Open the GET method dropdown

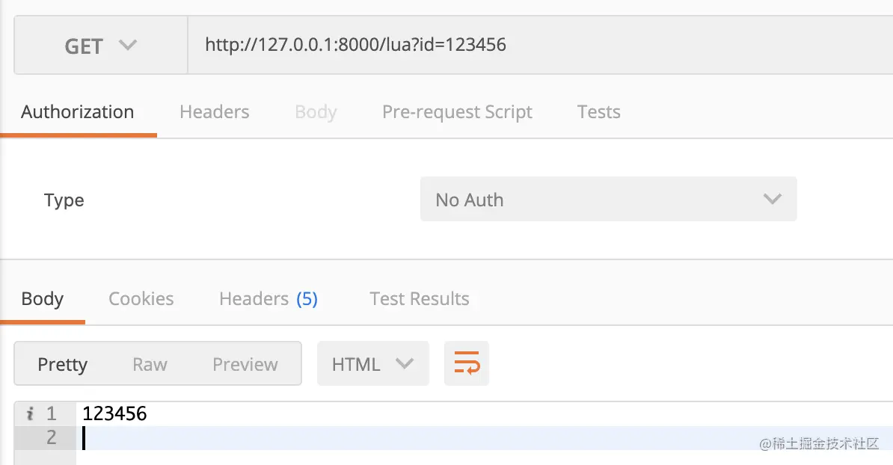point(101,46)
